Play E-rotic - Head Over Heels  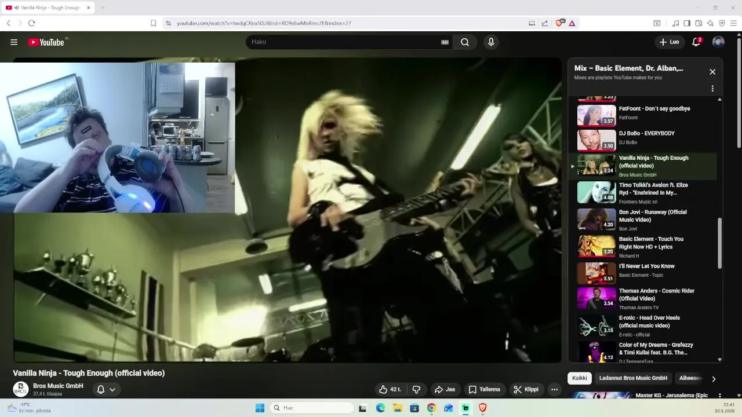642,326
